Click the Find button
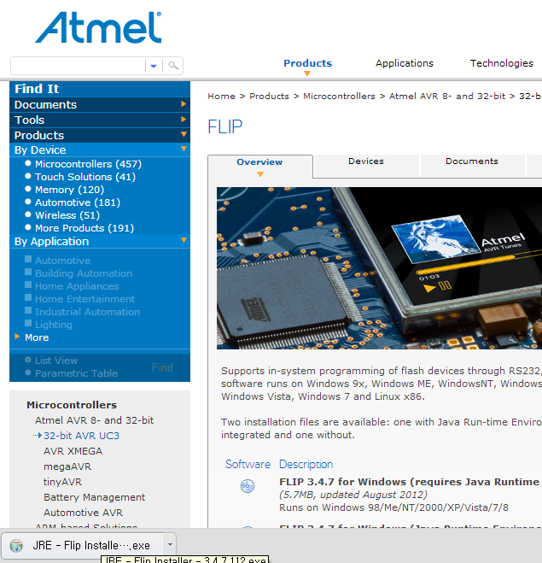The height and width of the screenshot is (563, 542). pyautogui.click(x=162, y=367)
